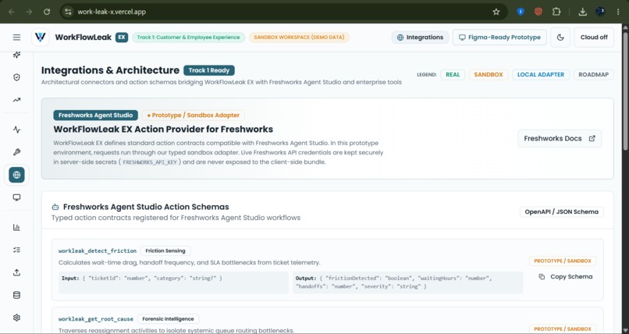Open the database sidebar icon

16,295
